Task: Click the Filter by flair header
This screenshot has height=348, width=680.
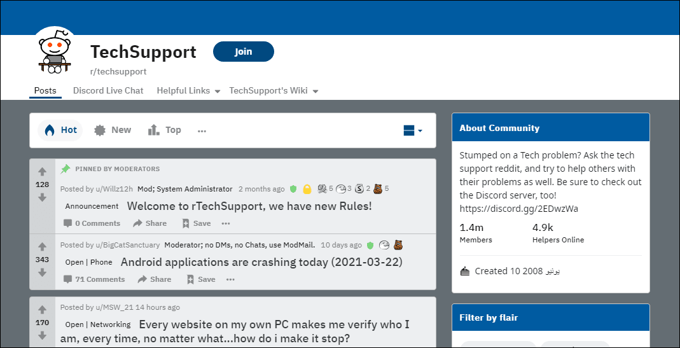Action: [x=551, y=317]
